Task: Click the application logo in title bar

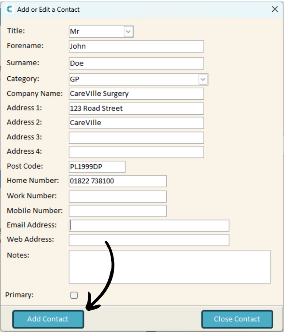Action: pyautogui.click(x=9, y=9)
